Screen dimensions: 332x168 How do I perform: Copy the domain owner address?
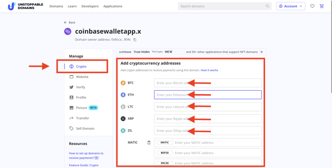click(135, 40)
